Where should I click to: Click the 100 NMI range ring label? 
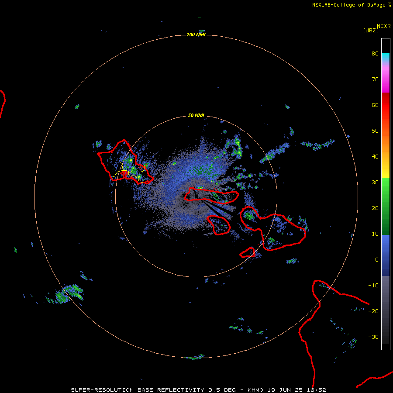(196, 34)
